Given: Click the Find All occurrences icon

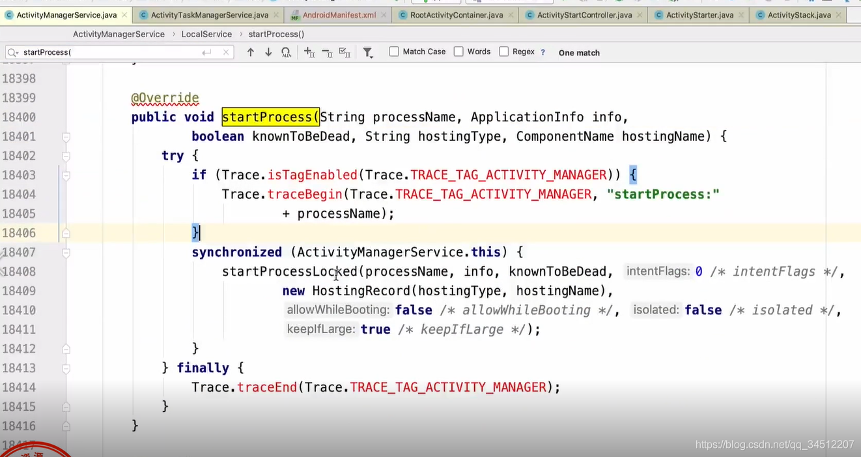Looking at the screenshot, I should tap(286, 52).
